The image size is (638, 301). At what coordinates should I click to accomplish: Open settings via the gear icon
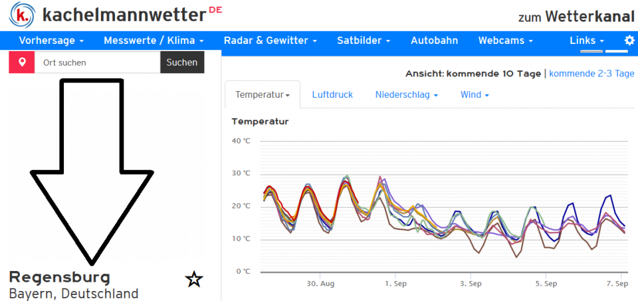[629, 41]
